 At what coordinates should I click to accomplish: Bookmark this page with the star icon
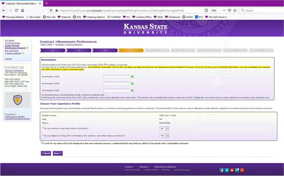235,10
